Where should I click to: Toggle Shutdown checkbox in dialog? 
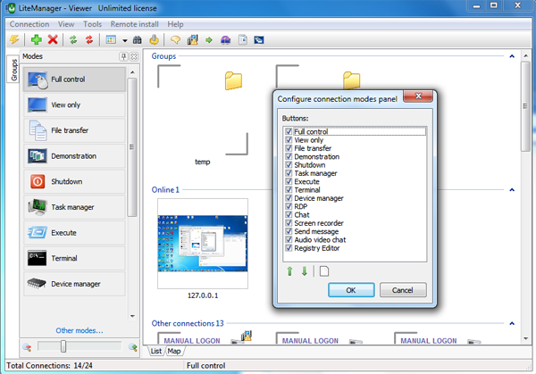coord(289,165)
